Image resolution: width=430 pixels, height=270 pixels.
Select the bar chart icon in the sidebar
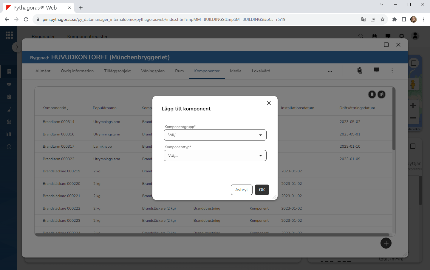tap(9, 134)
